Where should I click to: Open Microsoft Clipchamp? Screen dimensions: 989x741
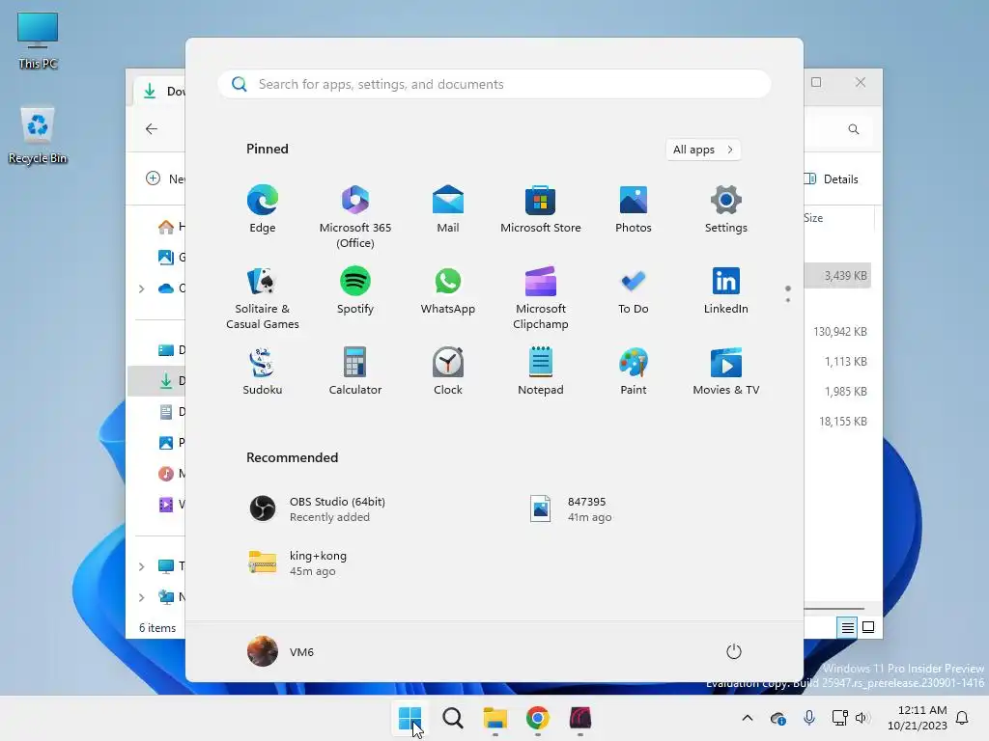click(x=541, y=298)
